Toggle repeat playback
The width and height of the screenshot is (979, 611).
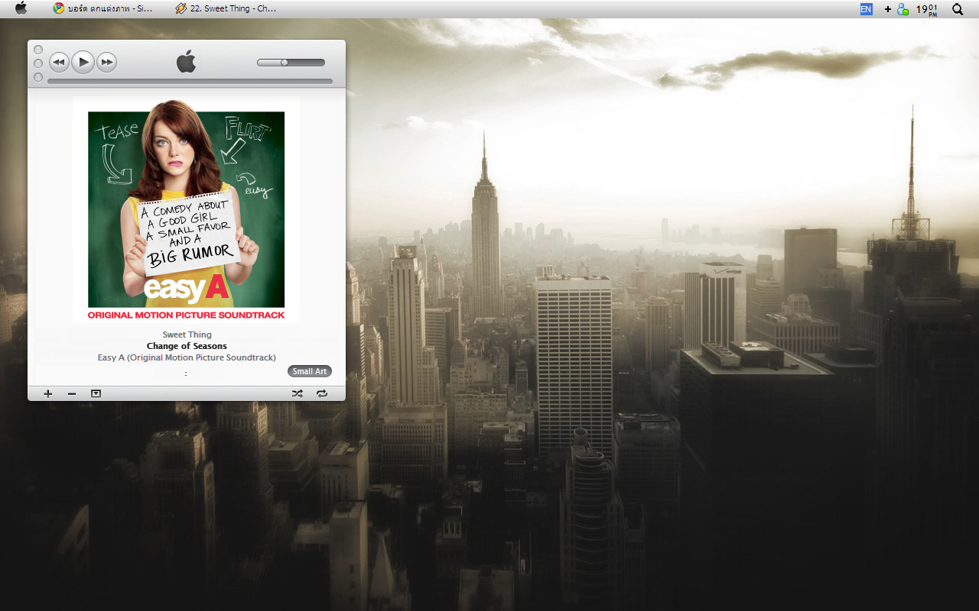(x=322, y=393)
